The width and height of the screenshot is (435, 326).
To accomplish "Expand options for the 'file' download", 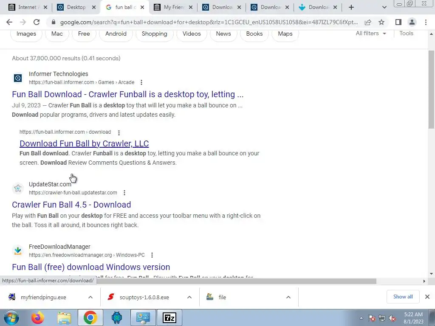I will pos(288,297).
